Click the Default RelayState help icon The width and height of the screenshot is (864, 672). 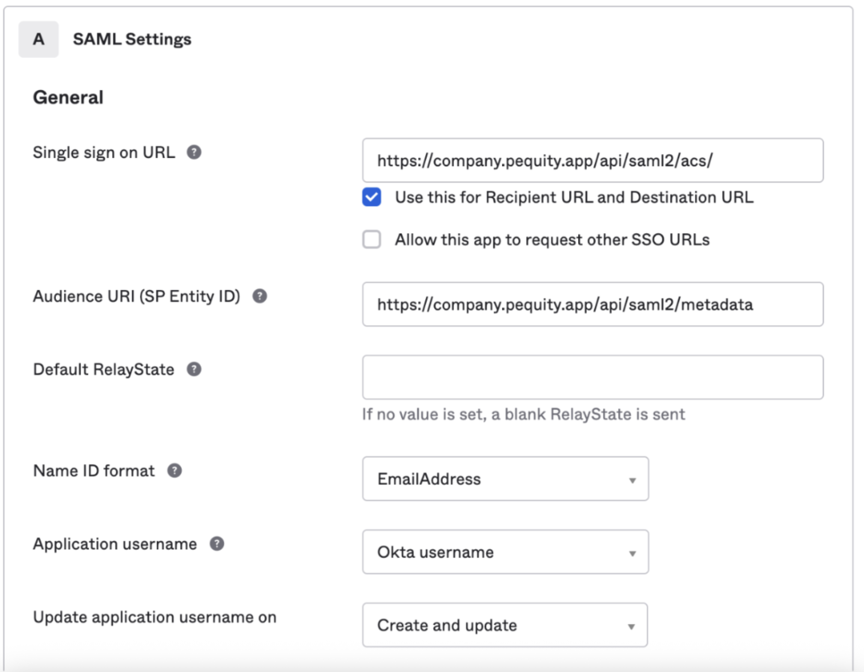[x=194, y=369]
